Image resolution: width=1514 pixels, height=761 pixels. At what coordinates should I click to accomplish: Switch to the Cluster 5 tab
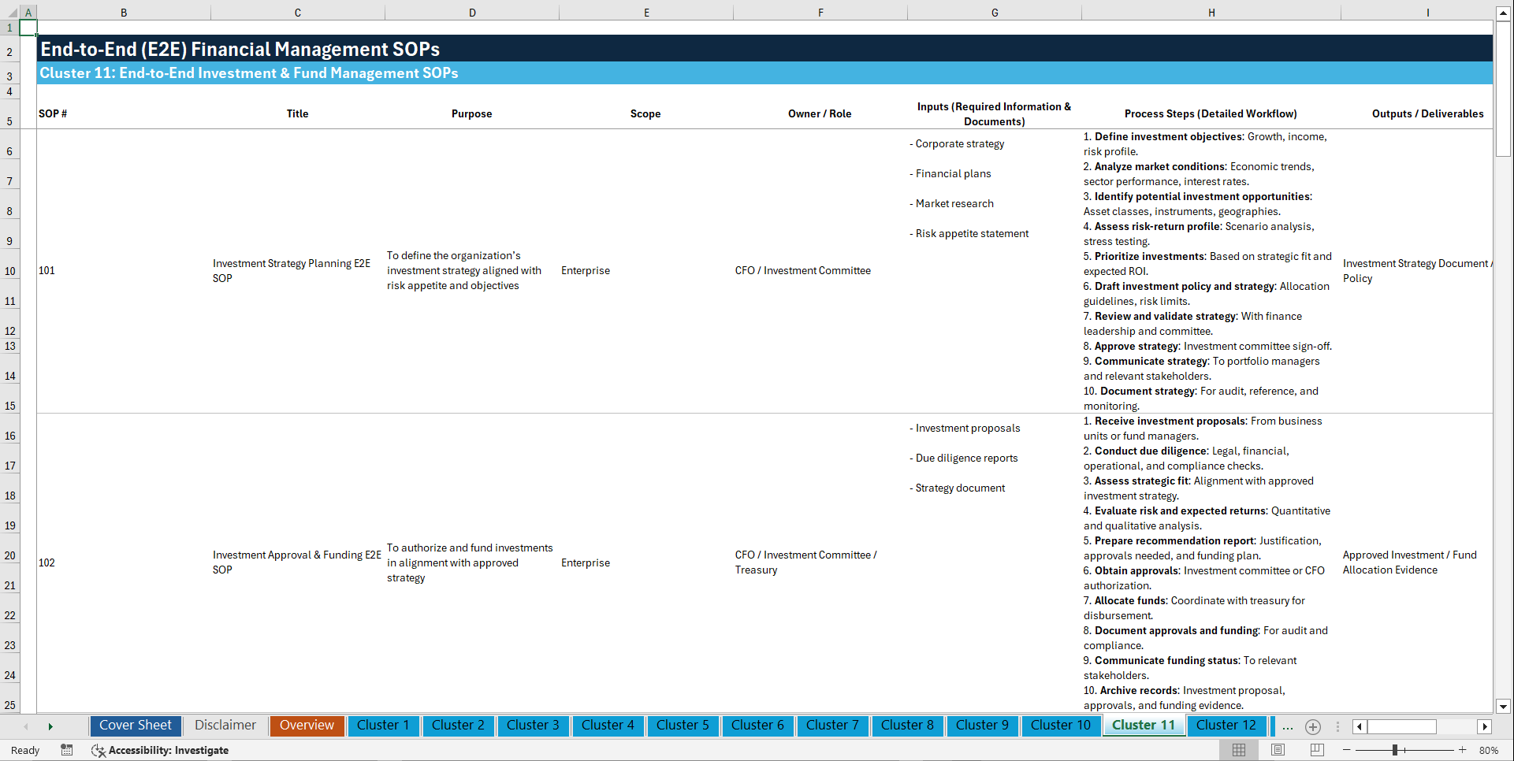click(683, 726)
